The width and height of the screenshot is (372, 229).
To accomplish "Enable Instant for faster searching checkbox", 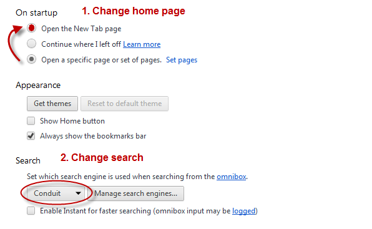I will pos(31,211).
